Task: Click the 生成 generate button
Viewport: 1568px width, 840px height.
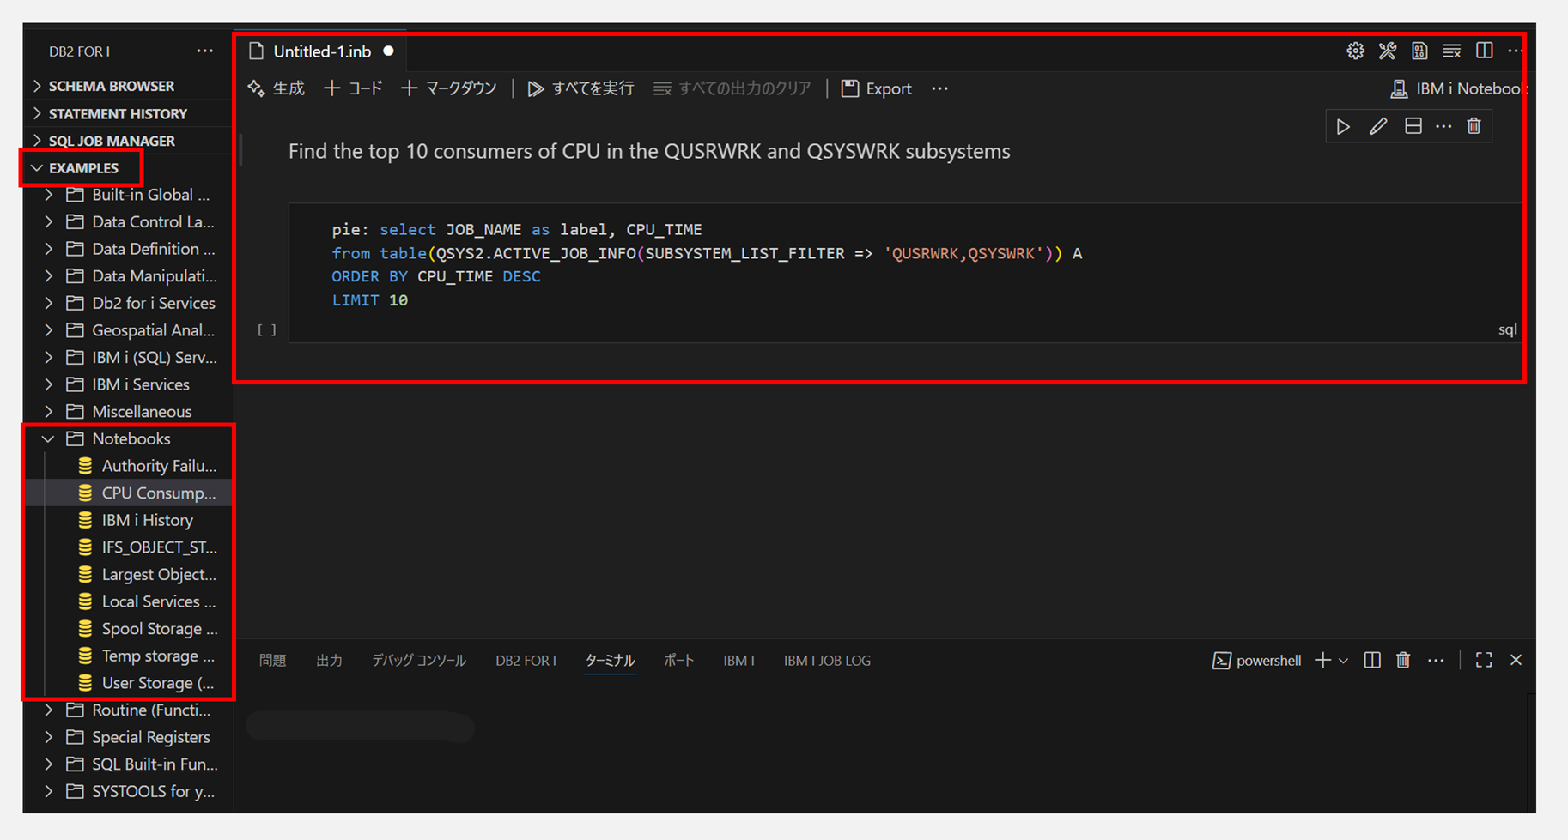Action: point(277,88)
